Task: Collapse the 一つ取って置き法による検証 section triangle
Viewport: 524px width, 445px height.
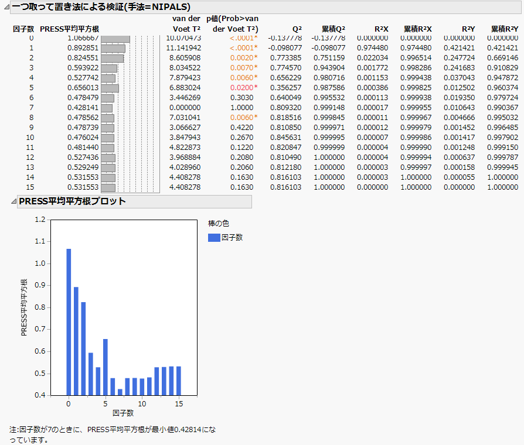Action: pyautogui.click(x=6, y=6)
